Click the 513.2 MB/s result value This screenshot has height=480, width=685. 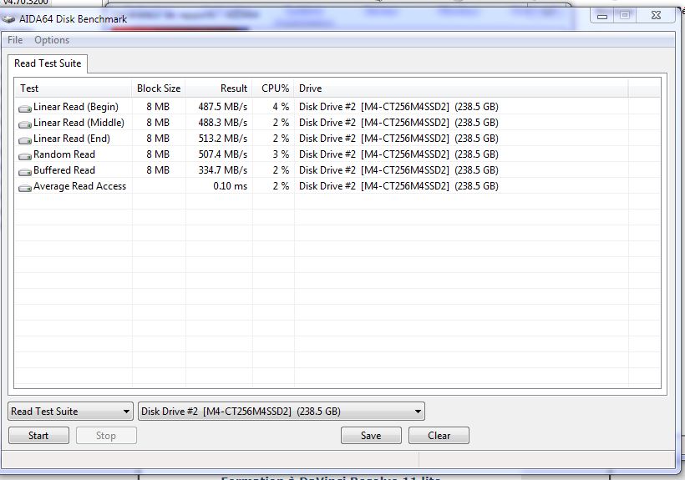[x=223, y=139]
